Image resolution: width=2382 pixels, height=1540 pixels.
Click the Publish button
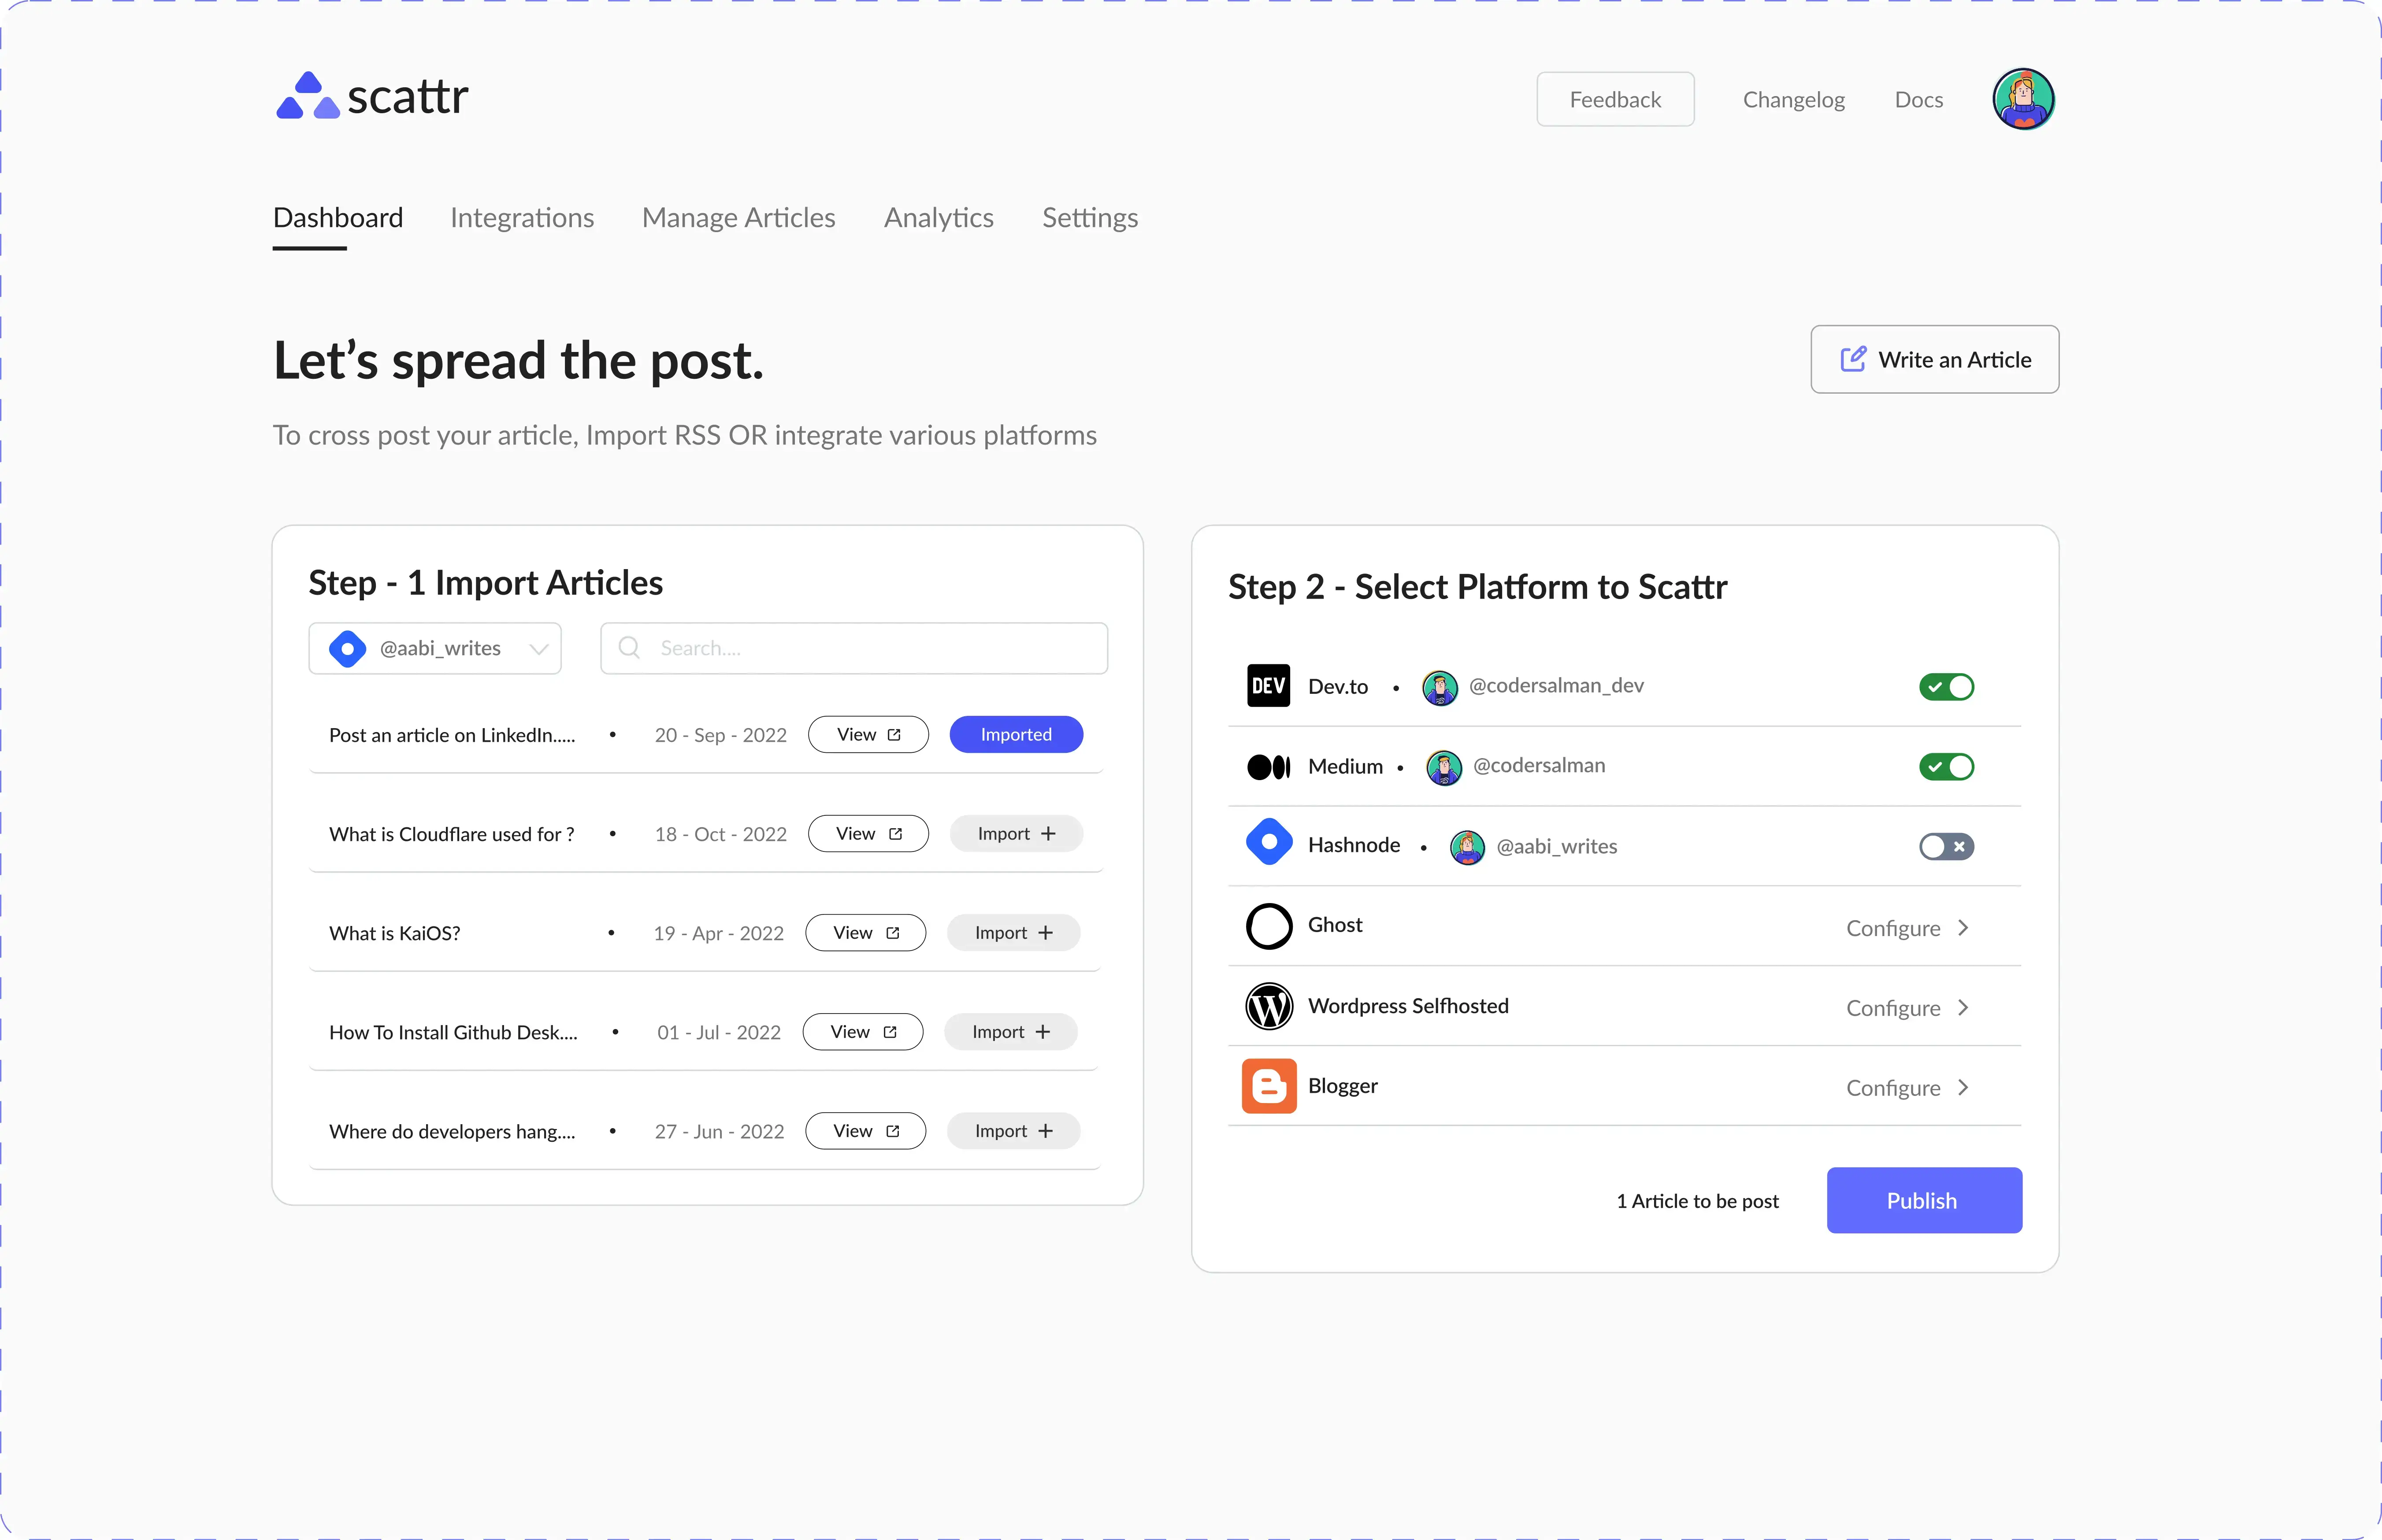coord(1923,1200)
